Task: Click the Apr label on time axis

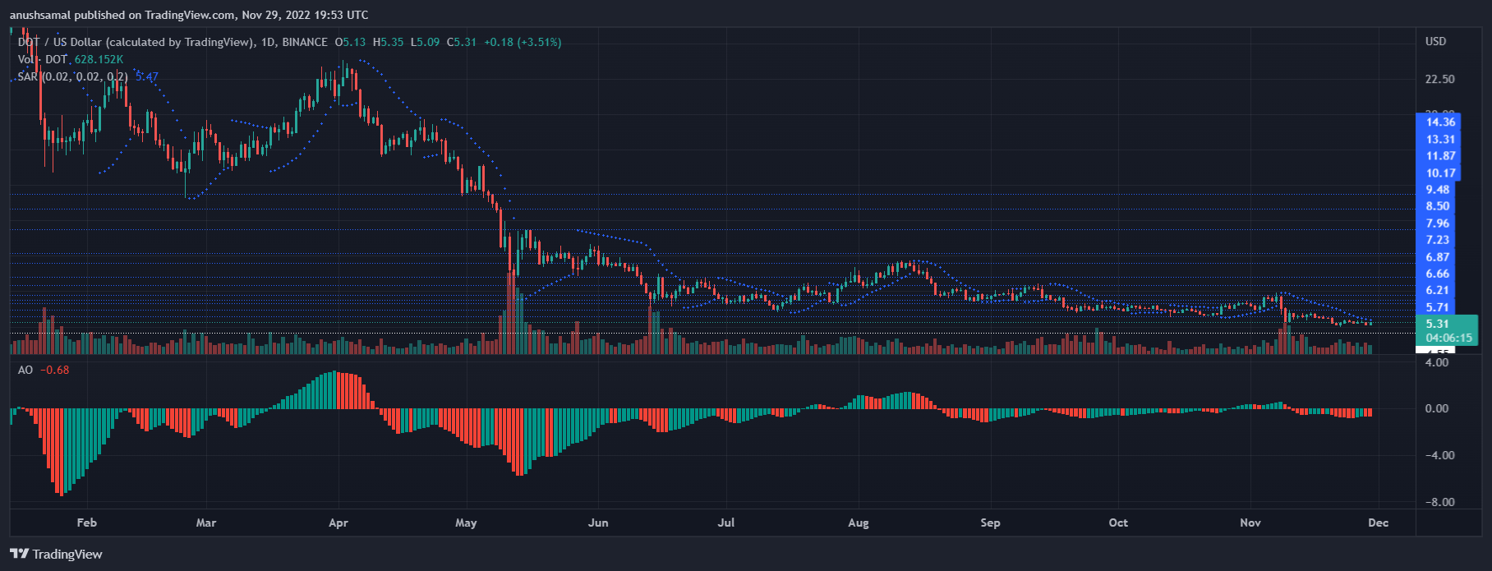Action: tap(338, 523)
